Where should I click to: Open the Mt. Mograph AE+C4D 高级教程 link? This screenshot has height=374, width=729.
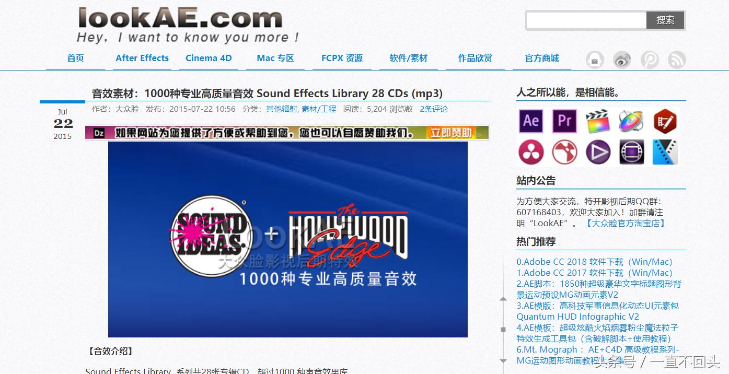598,355
